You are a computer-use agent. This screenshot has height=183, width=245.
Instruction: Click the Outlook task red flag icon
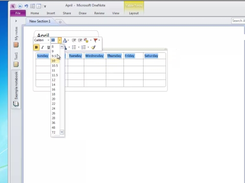tap(96, 40)
